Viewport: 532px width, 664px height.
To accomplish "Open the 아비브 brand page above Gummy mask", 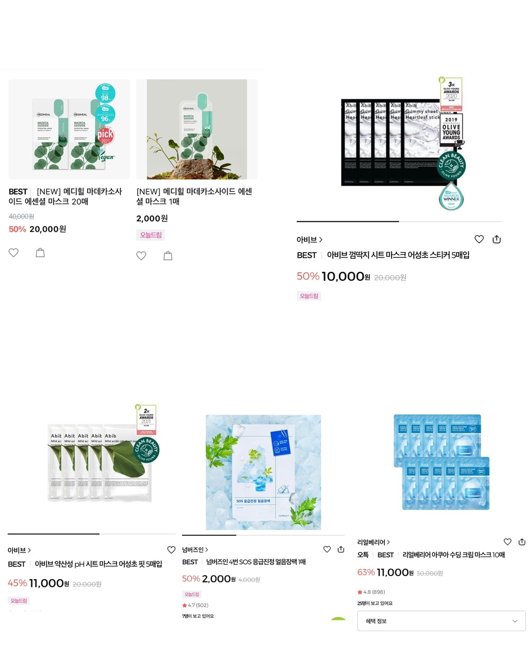I will (x=310, y=240).
